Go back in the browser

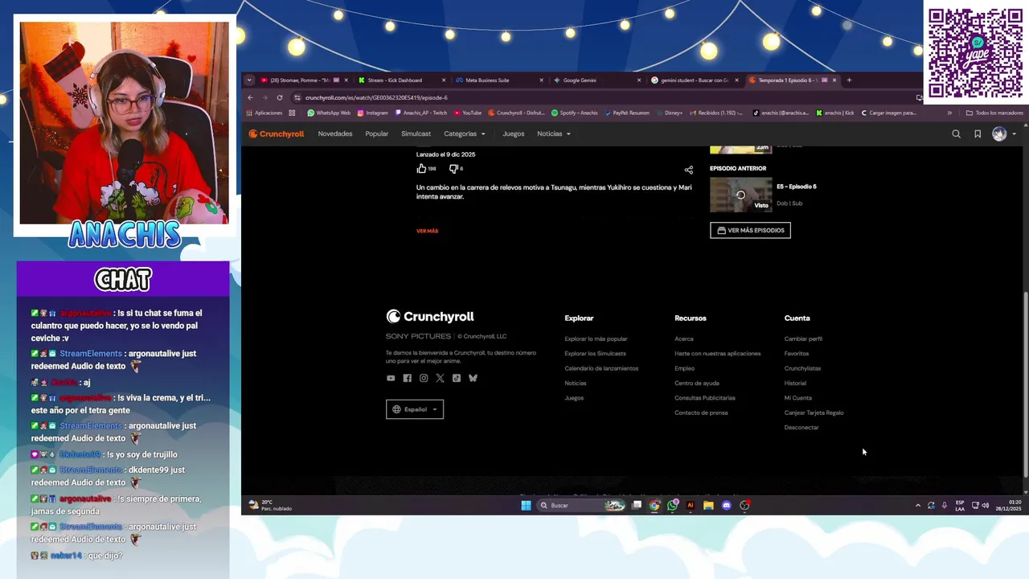pyautogui.click(x=250, y=97)
